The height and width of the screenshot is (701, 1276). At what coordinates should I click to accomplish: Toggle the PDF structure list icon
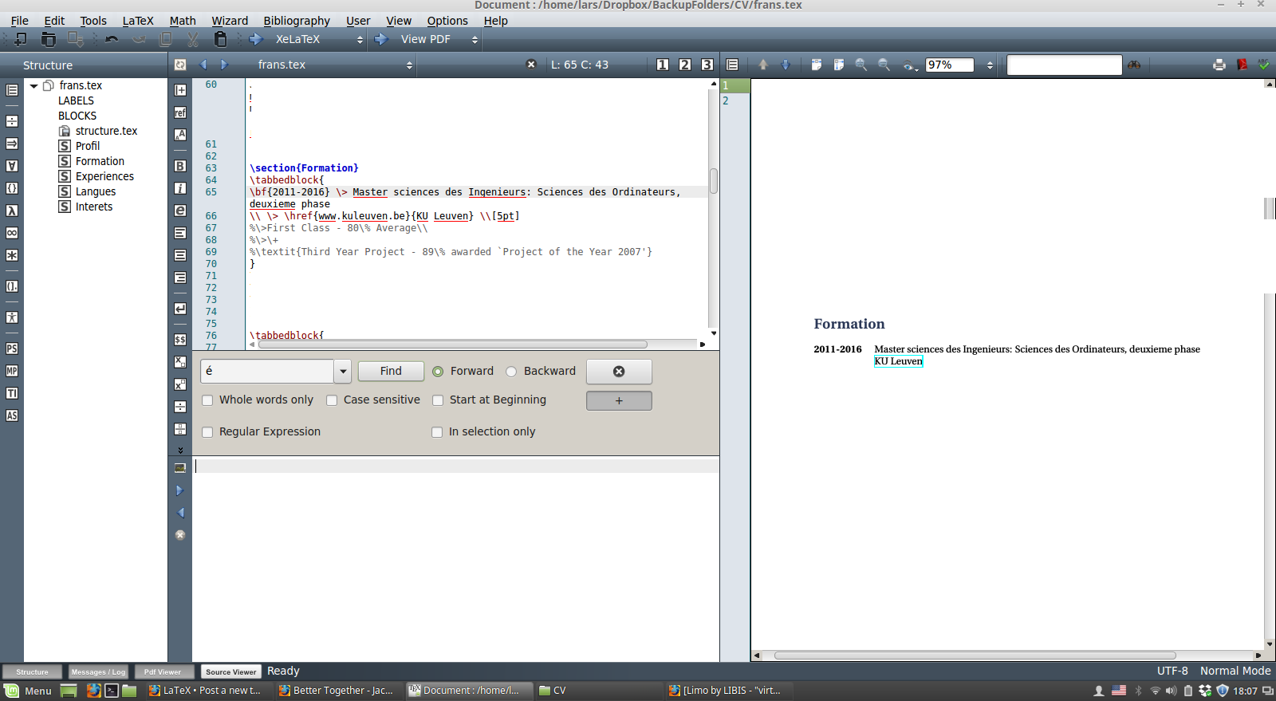pyautogui.click(x=732, y=65)
